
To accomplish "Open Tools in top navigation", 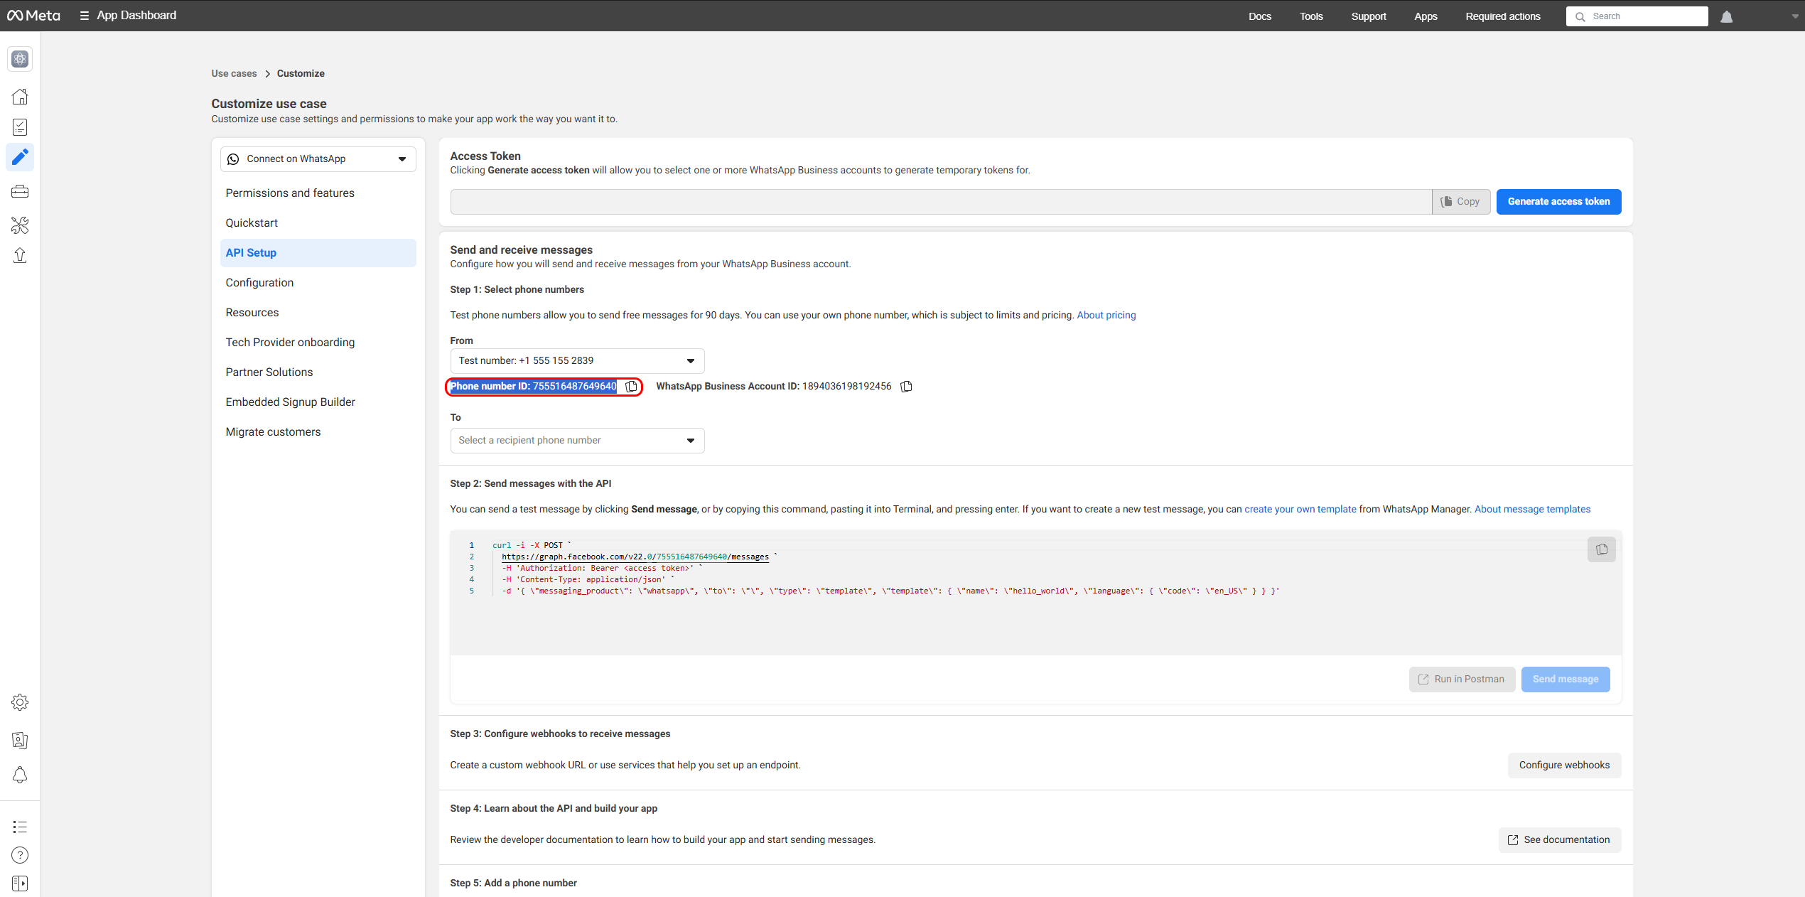I will click(x=1311, y=16).
